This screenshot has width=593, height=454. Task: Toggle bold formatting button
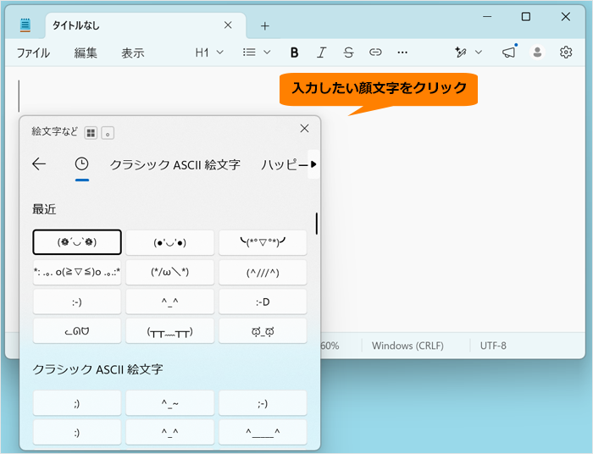(x=294, y=53)
